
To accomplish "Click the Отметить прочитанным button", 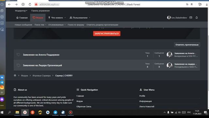I will [x=187, y=45].
